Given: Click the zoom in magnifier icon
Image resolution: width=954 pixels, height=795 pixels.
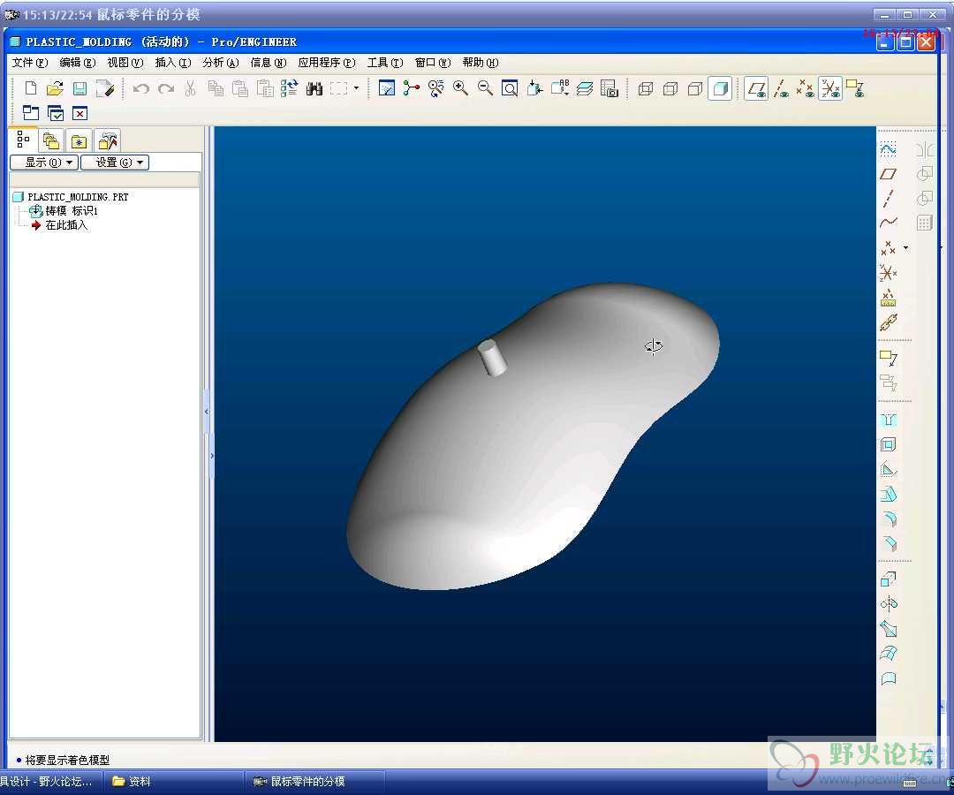Looking at the screenshot, I should pos(460,89).
